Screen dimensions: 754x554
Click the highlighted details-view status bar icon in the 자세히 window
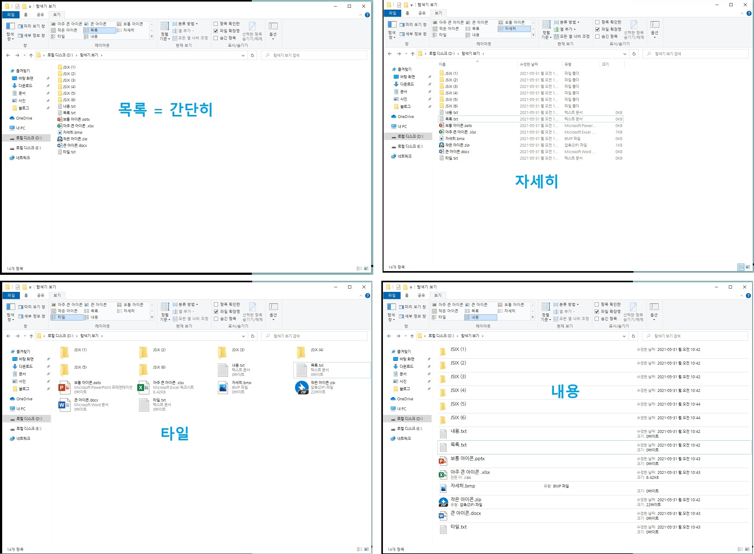[741, 267]
